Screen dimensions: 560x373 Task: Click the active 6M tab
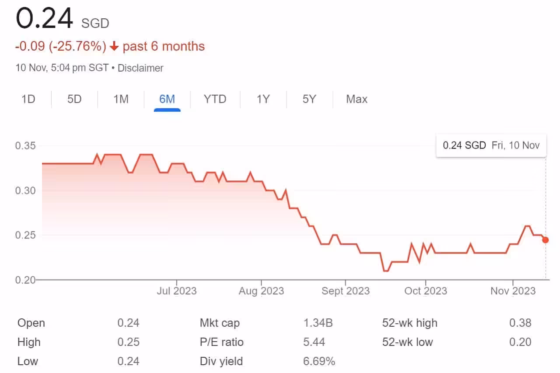tap(167, 99)
